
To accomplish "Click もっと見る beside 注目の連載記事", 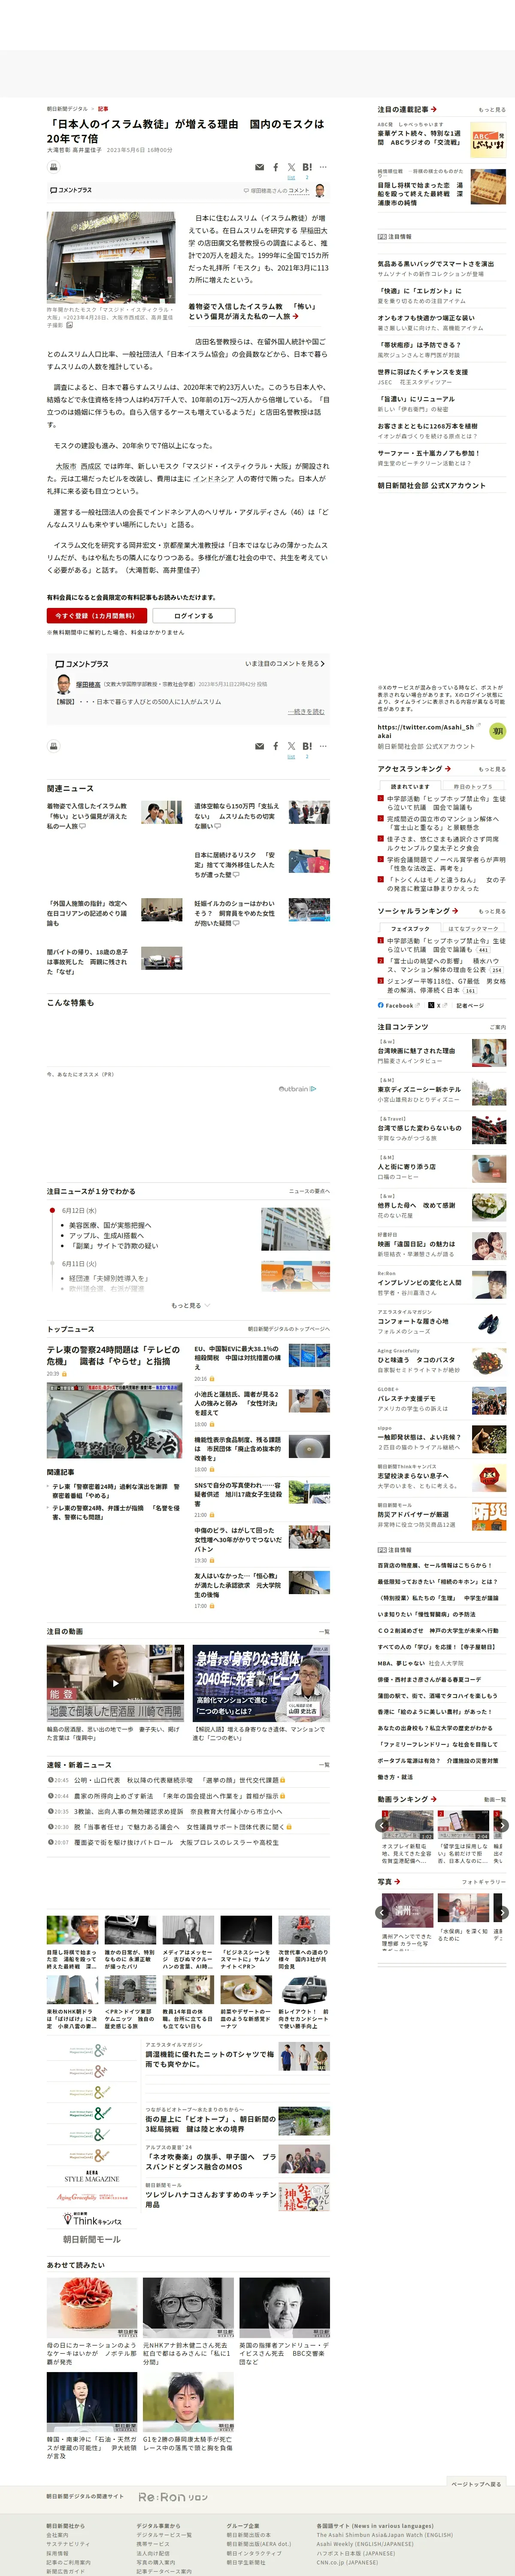I will coord(492,110).
